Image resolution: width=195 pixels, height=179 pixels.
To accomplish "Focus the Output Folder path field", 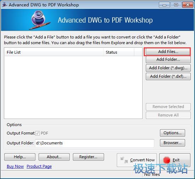I will click(94, 143).
